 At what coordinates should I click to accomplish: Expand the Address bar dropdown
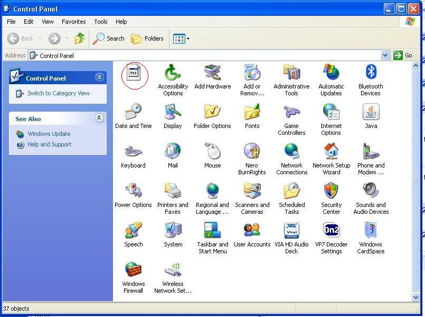coord(385,55)
